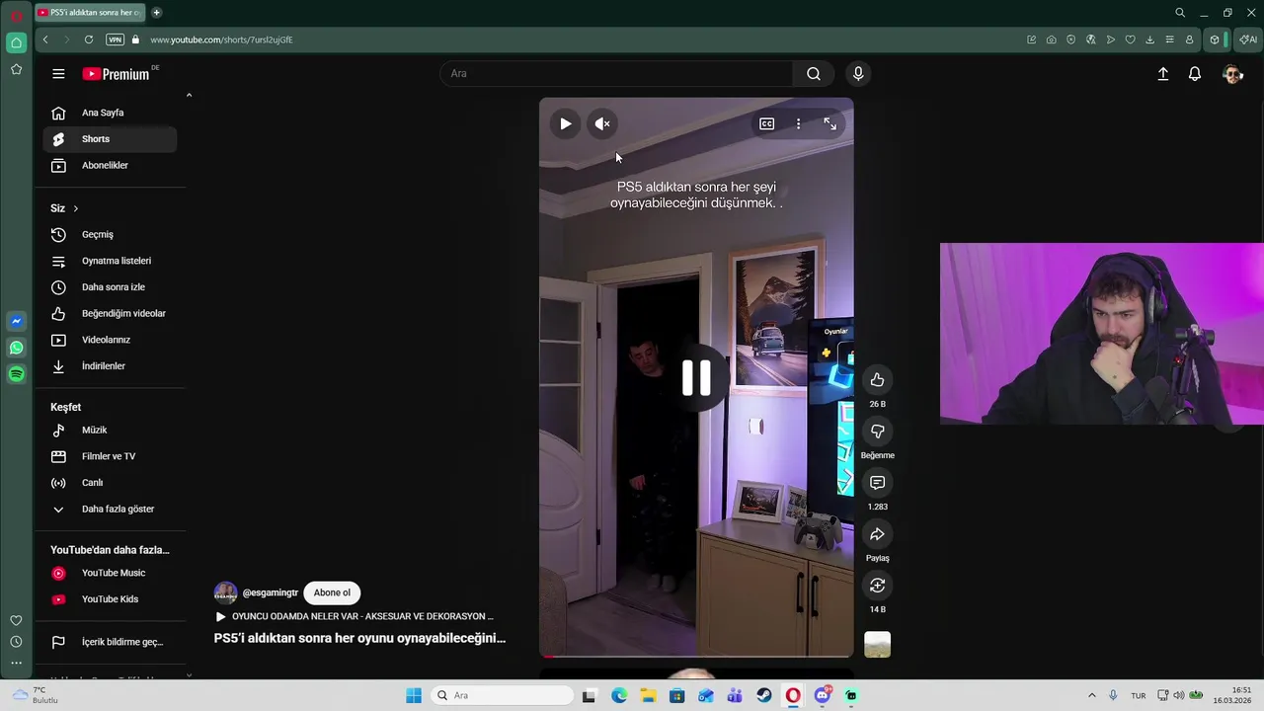Open Discord from the taskbar
The width and height of the screenshot is (1264, 711).
tap(823, 695)
